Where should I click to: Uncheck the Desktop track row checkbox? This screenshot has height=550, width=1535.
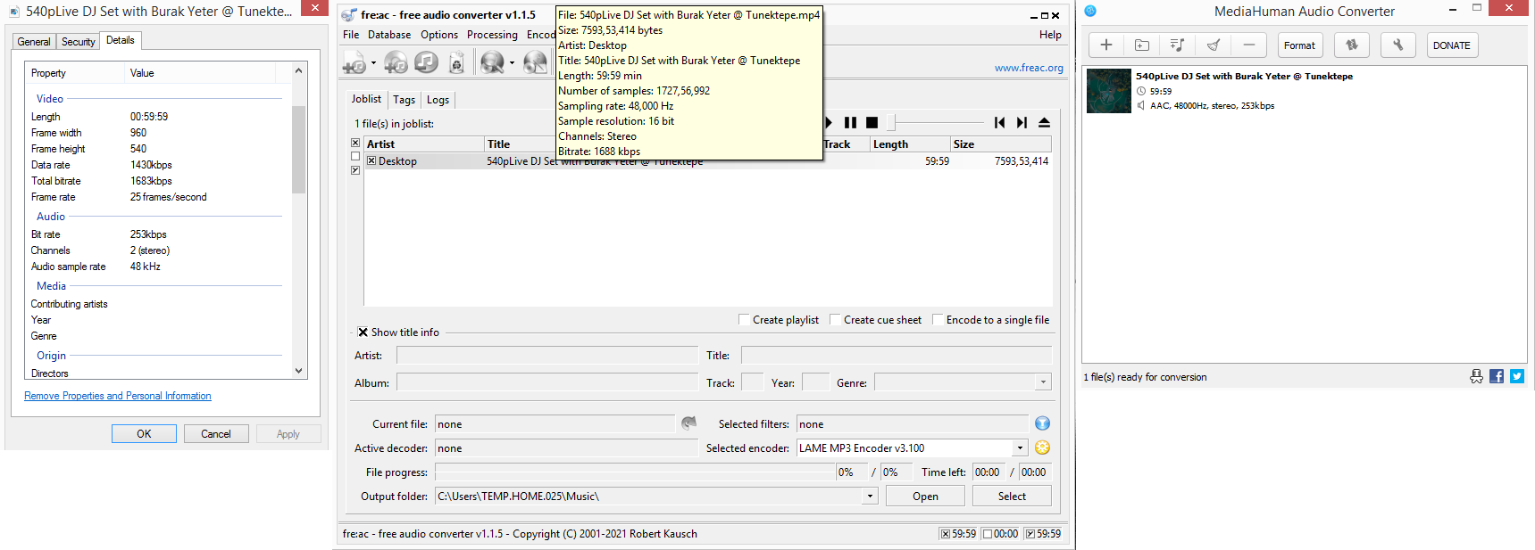(371, 161)
